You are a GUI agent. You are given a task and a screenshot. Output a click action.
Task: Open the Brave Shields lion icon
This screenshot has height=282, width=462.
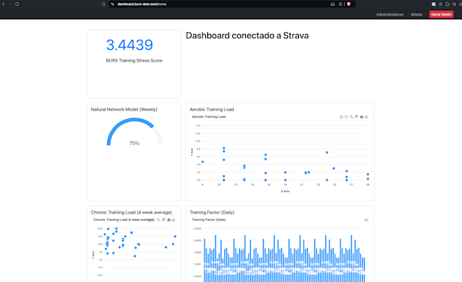(x=349, y=4)
